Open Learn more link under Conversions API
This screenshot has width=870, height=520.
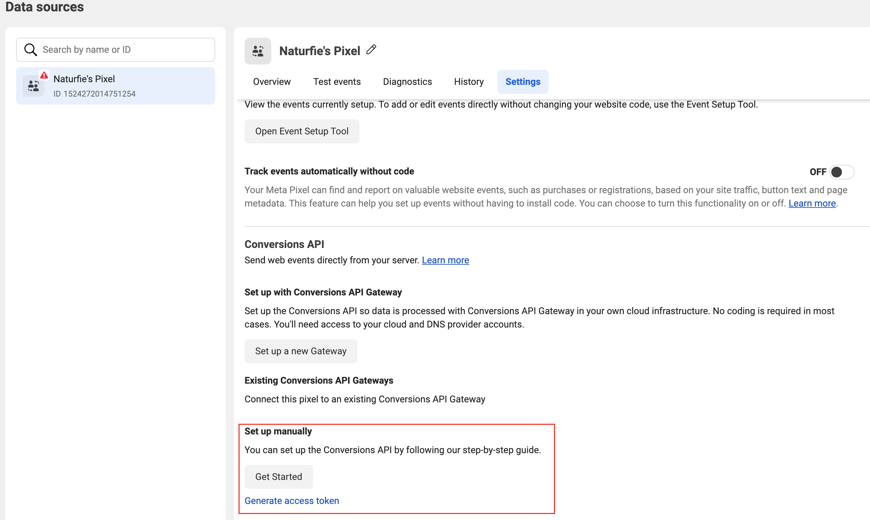tap(445, 260)
